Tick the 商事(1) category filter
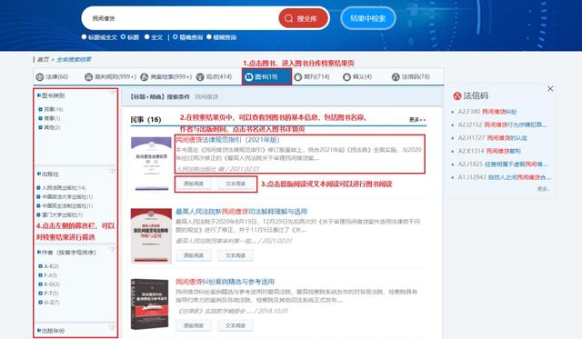The image size is (582, 339). [x=40, y=118]
